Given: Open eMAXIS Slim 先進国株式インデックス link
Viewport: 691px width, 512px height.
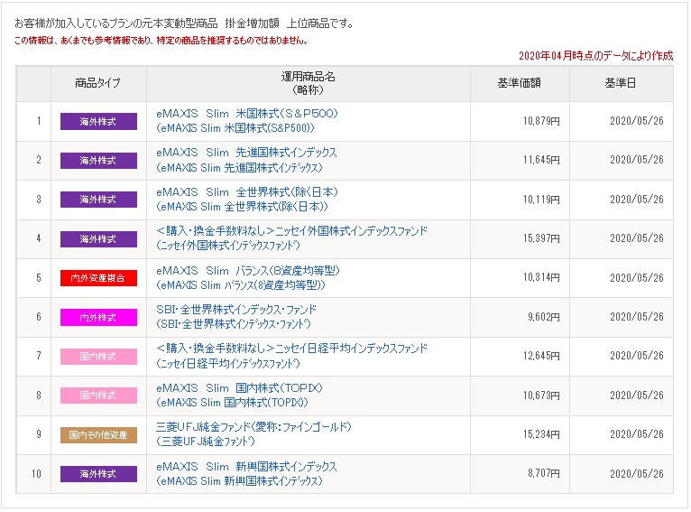Looking at the screenshot, I should pos(246,160).
